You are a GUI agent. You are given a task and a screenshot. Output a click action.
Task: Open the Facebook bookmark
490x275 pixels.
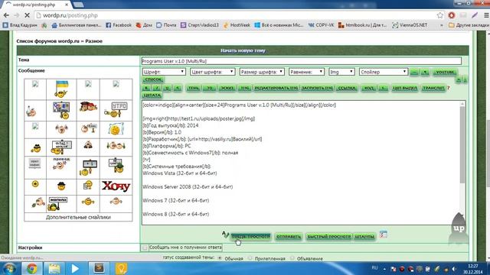pos(119,25)
